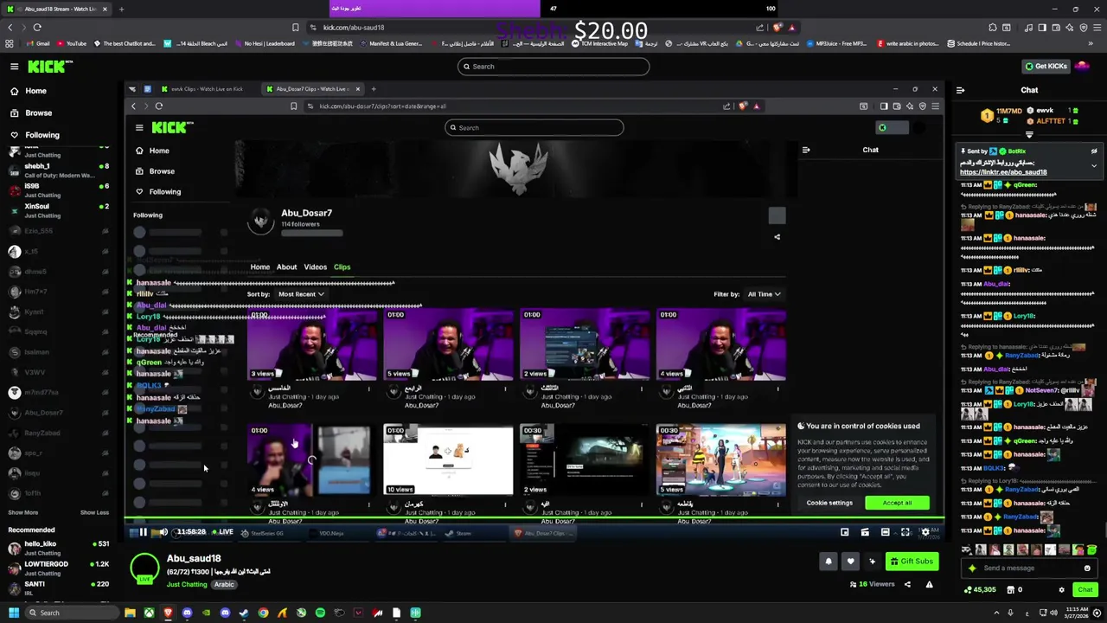The width and height of the screenshot is (1107, 623).
Task: Toggle theater mode on the player
Action: (x=885, y=532)
